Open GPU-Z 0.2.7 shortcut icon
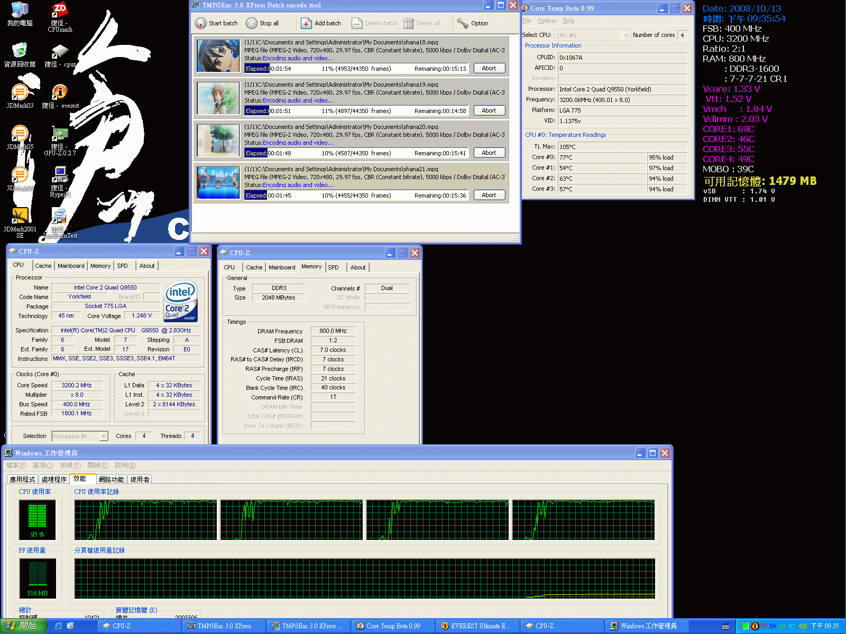The image size is (846, 634). tap(60, 141)
